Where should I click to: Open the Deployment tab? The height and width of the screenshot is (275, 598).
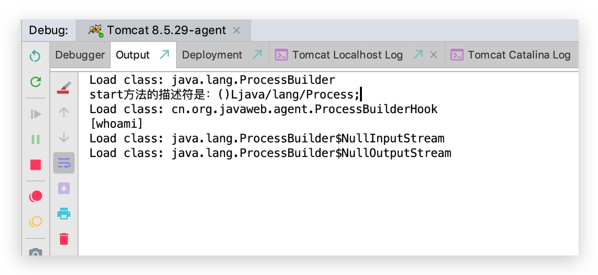(x=212, y=55)
